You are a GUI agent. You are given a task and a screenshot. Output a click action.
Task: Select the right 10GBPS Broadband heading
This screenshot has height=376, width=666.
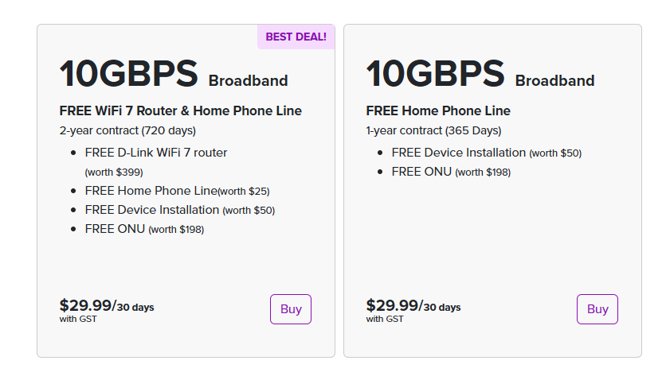[480, 74]
